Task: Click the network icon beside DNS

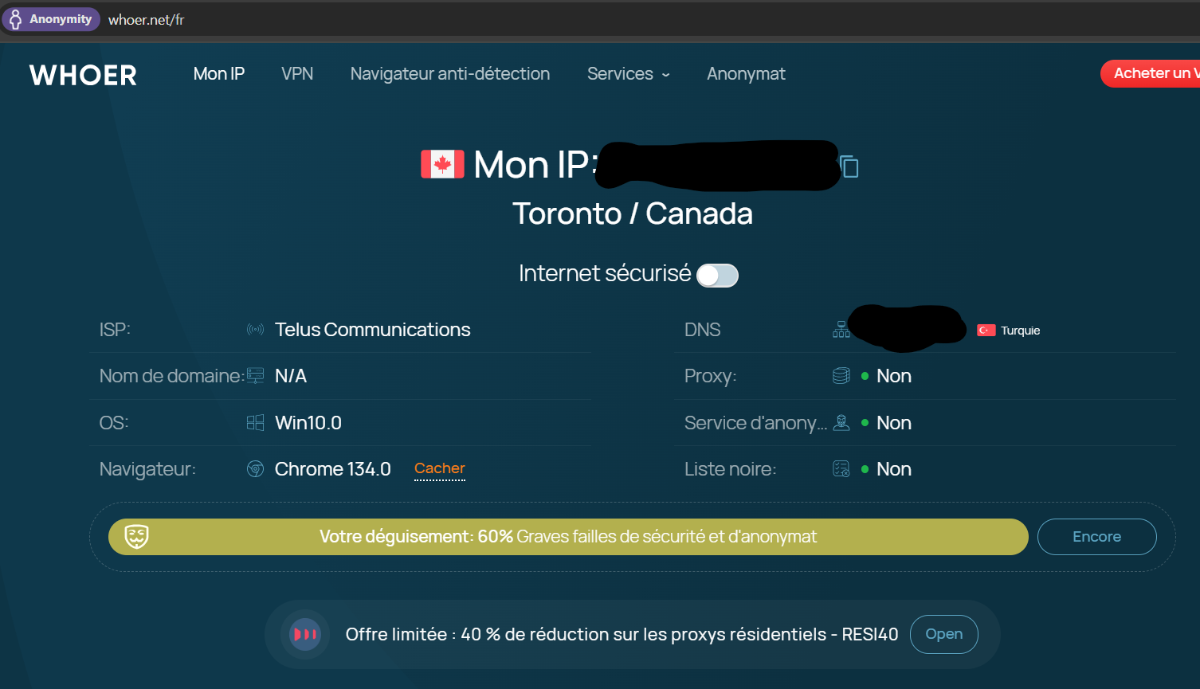Action: pos(841,328)
